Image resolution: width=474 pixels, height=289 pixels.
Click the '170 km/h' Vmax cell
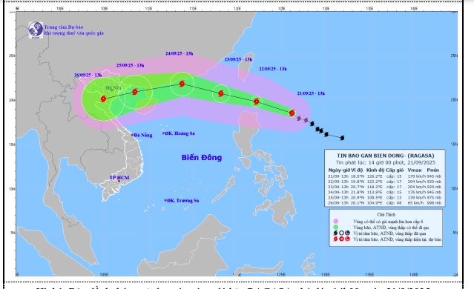tap(417, 176)
